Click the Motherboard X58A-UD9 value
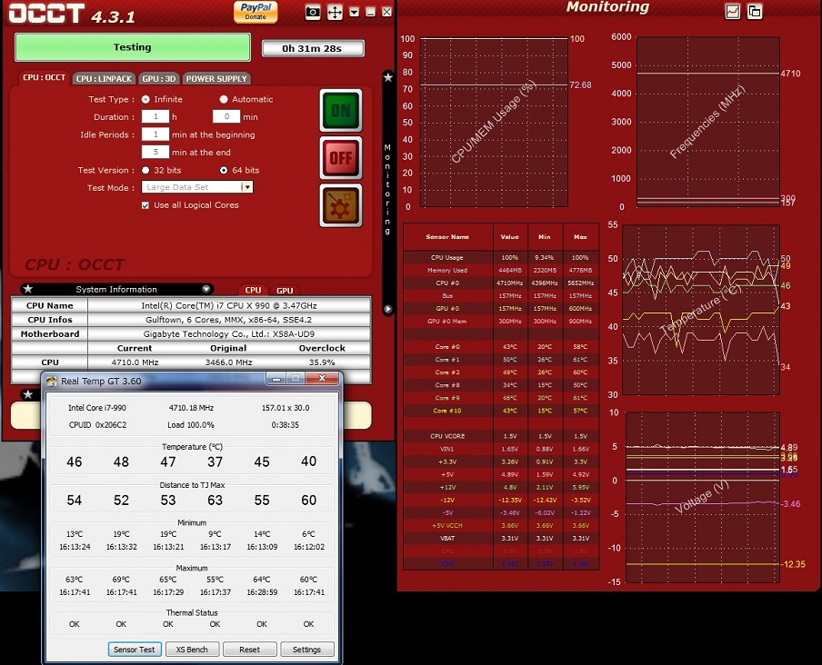 [x=229, y=334]
